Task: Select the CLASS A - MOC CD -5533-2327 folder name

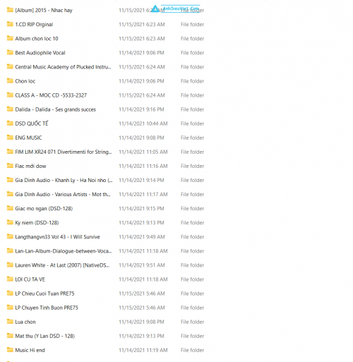Action: click(x=51, y=95)
